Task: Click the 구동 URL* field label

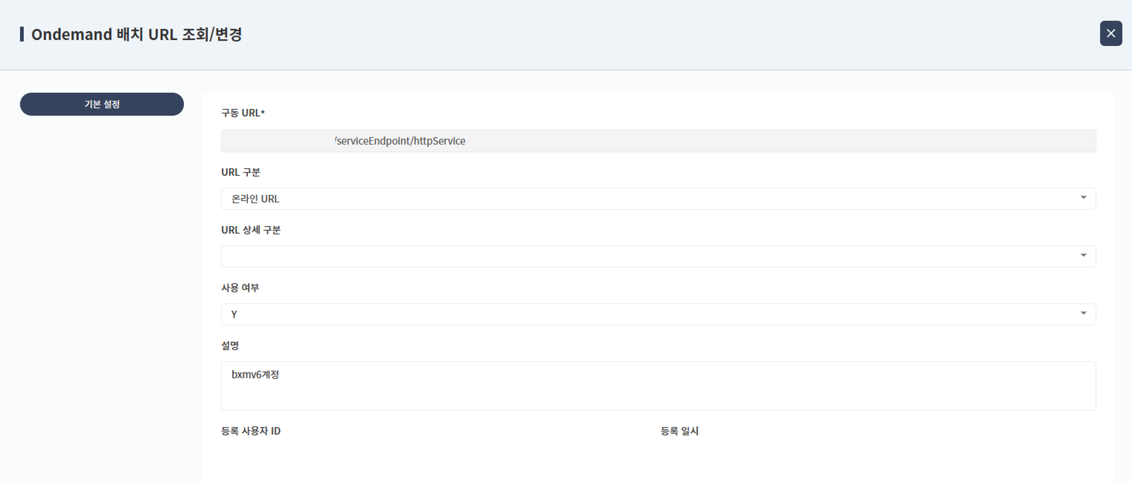Action: 243,113
